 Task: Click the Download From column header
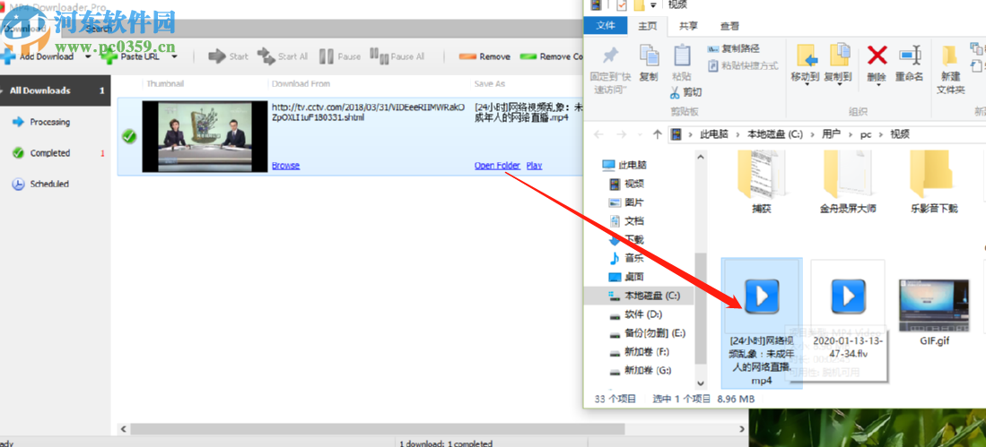301,83
